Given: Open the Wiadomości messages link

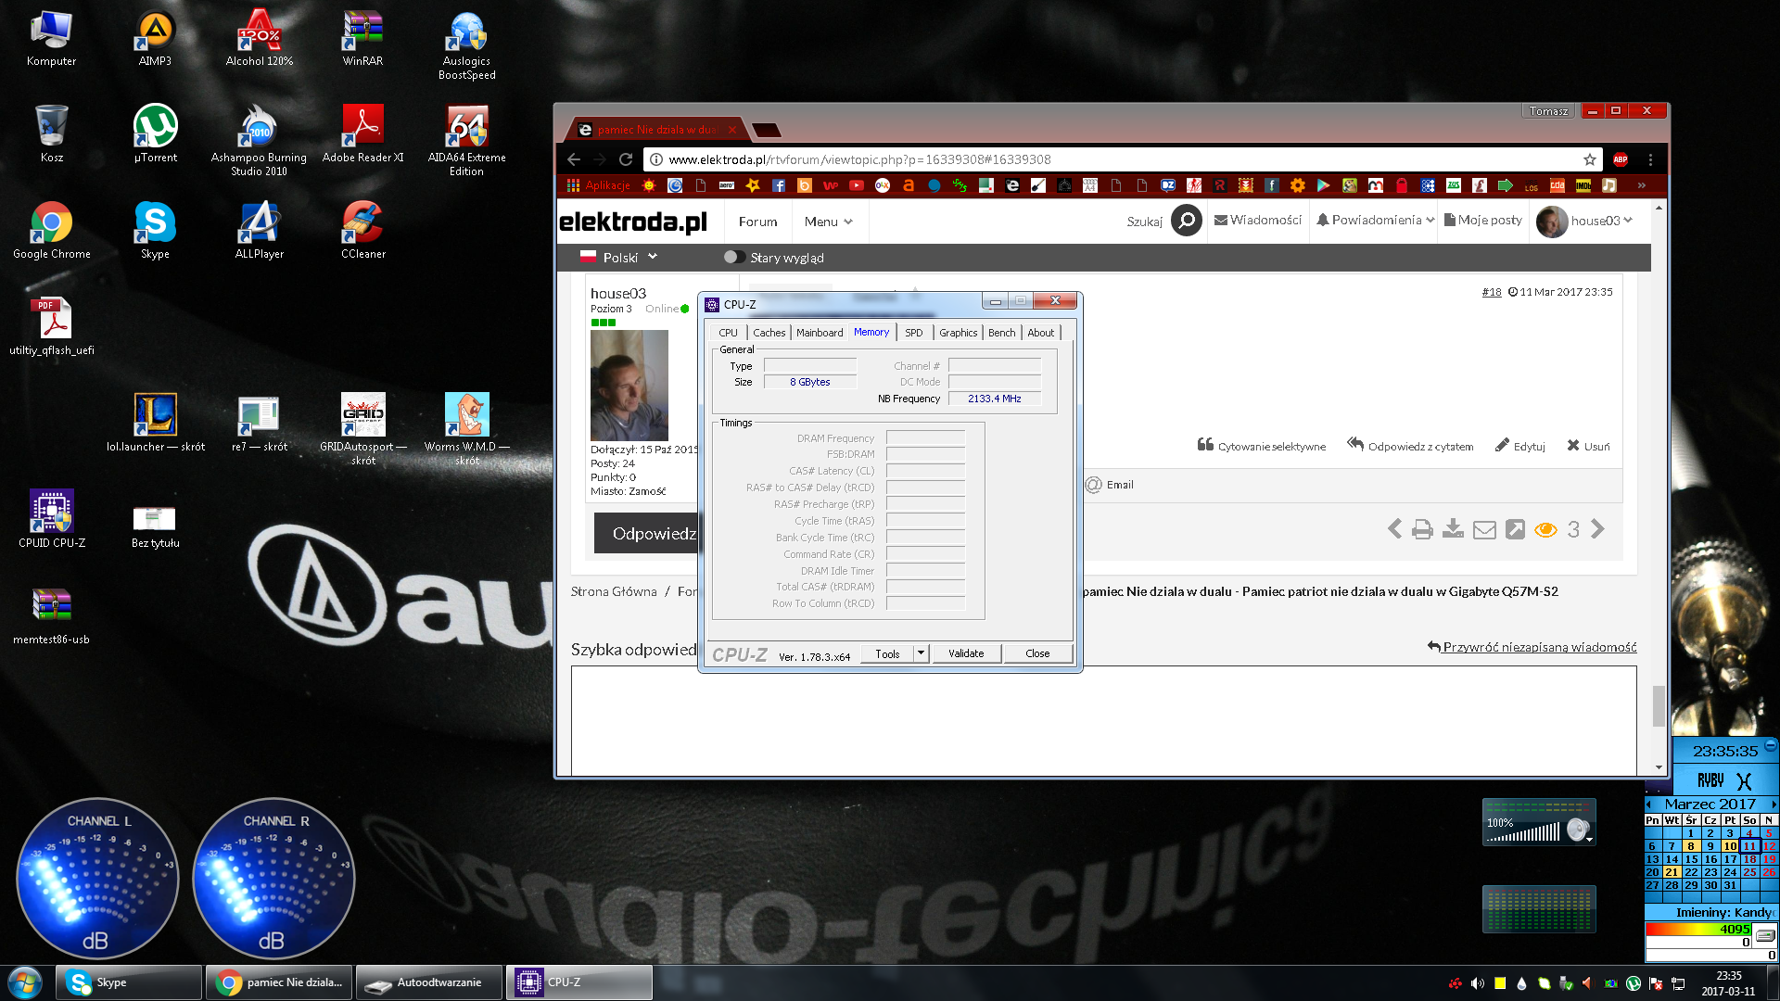Looking at the screenshot, I should (1257, 221).
